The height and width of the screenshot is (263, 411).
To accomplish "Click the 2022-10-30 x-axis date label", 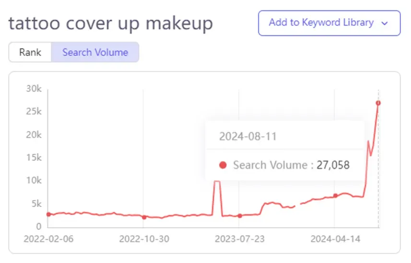I will (144, 239).
